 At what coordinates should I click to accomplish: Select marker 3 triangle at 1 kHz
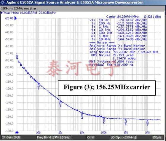60,102
